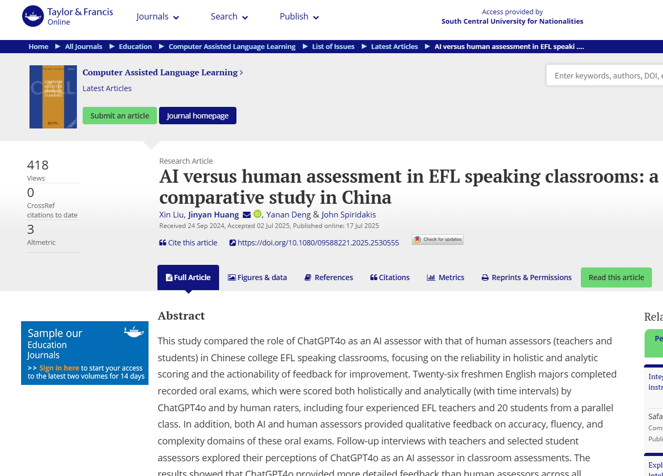View the Metrics tab
663x476 pixels.
pos(446,277)
